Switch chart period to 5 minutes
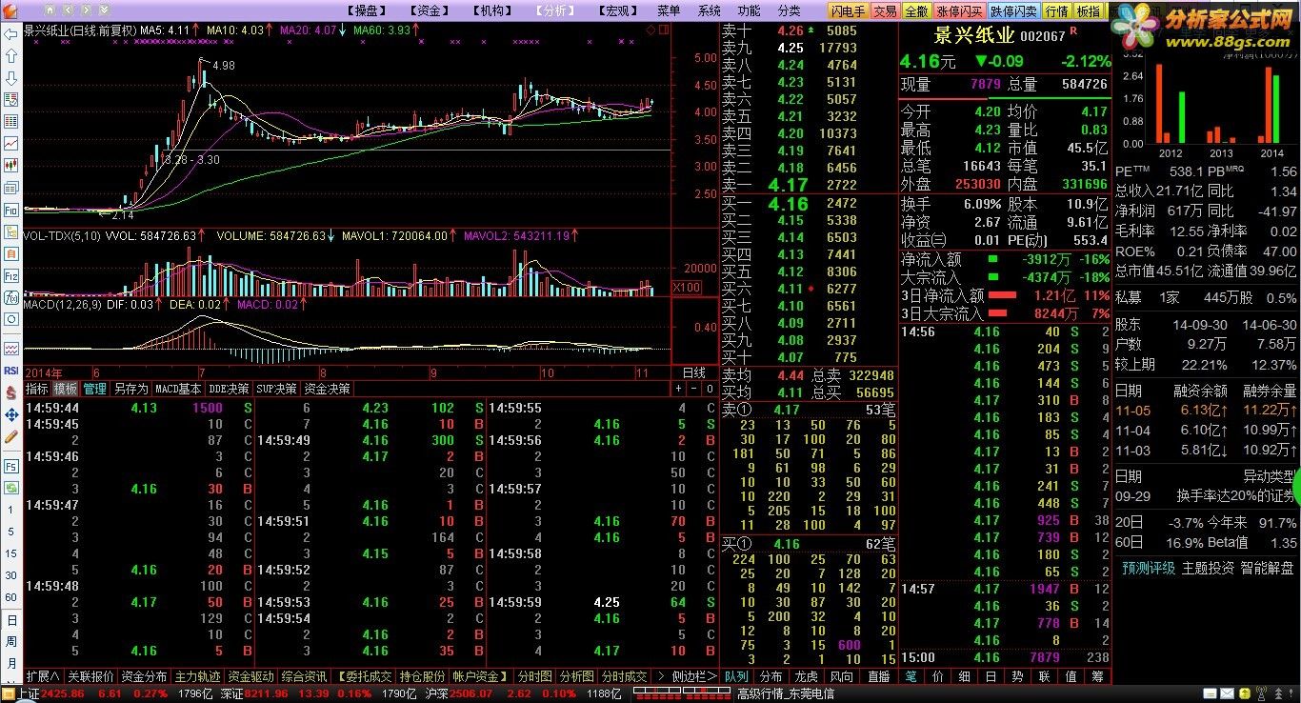Image resolution: width=1301 pixels, height=703 pixels. 10,532
